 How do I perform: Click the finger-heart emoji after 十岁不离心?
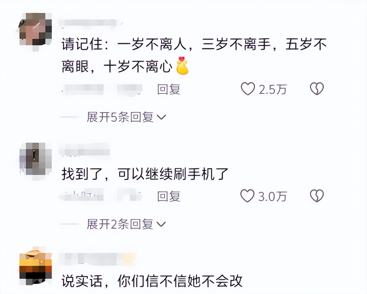(x=182, y=65)
